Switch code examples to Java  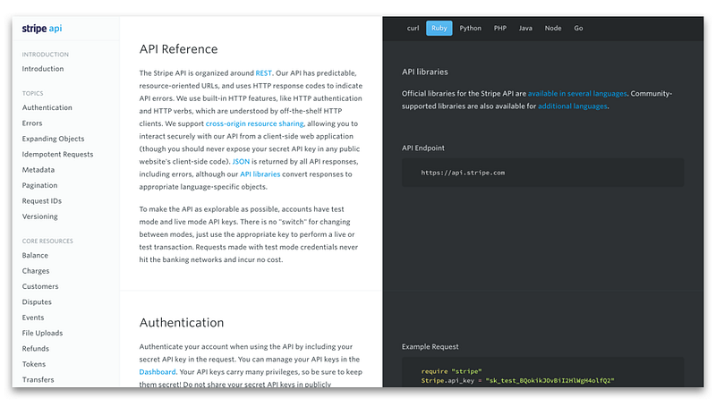point(525,29)
